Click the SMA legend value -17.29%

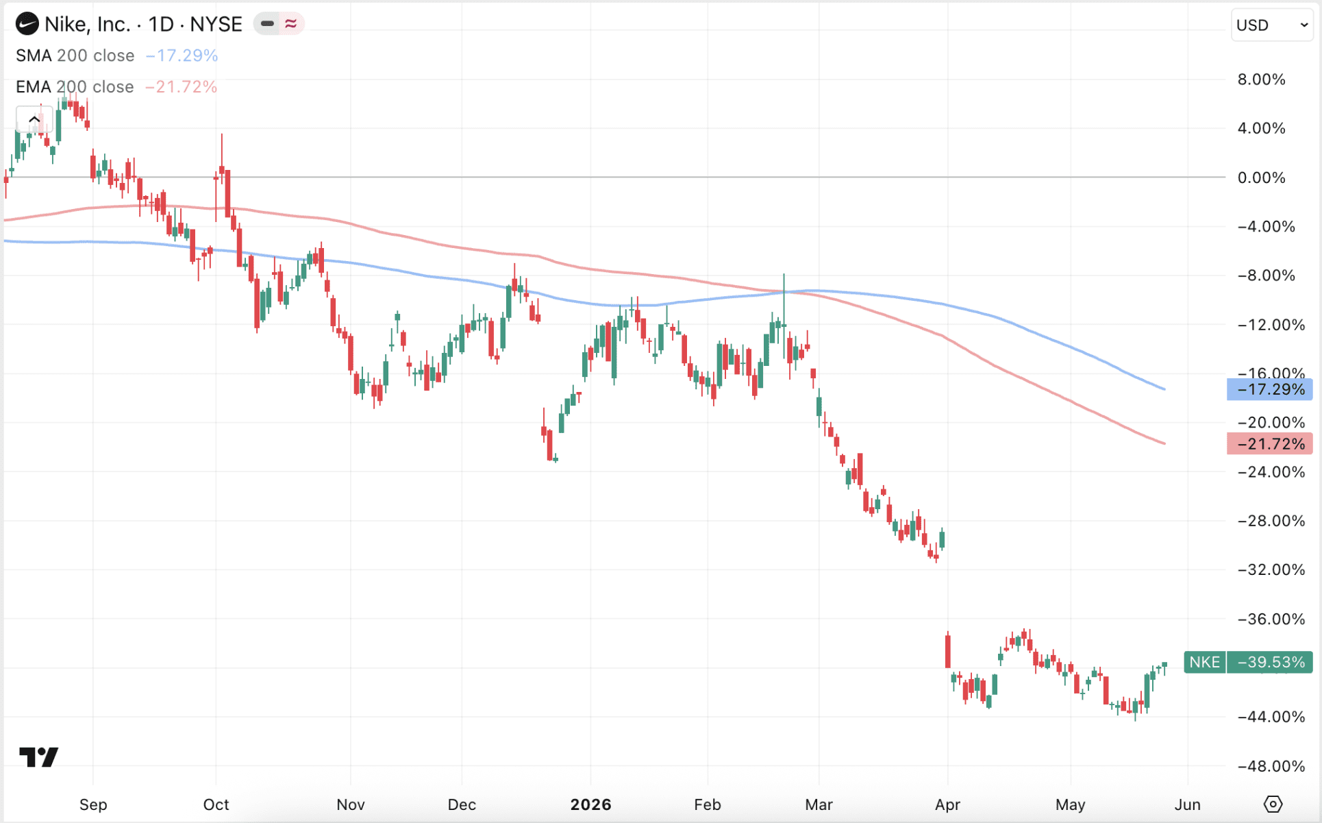pyautogui.click(x=182, y=56)
